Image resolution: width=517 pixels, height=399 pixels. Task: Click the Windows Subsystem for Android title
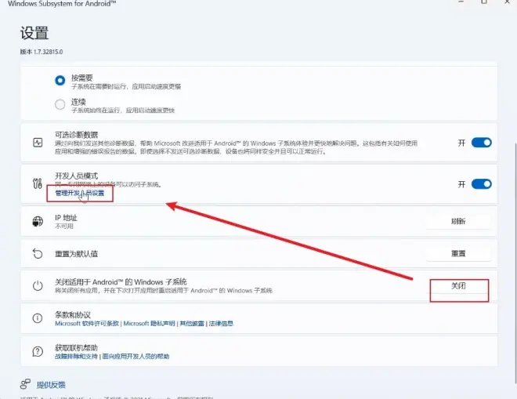pyautogui.click(x=62, y=4)
